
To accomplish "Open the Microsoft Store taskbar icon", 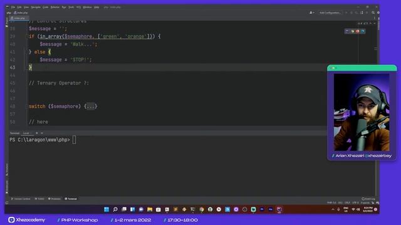I will tap(159, 209).
